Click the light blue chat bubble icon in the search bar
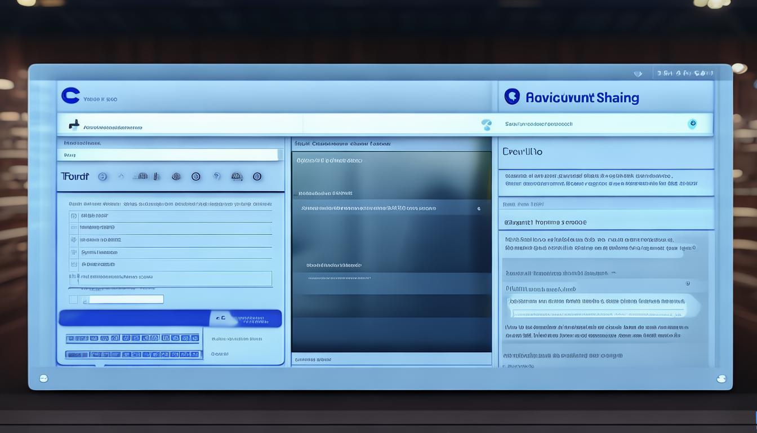Screen dimensions: 757x433 (x=486, y=125)
